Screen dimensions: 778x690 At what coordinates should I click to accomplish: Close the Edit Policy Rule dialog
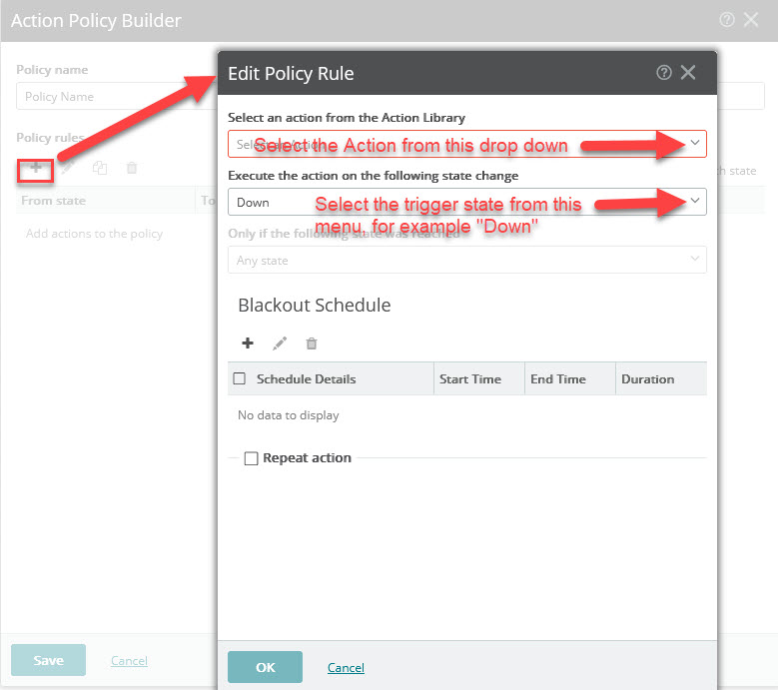688,73
